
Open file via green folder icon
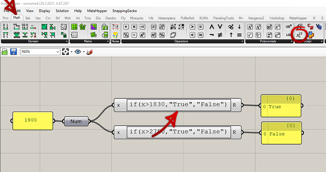coord(5,52)
